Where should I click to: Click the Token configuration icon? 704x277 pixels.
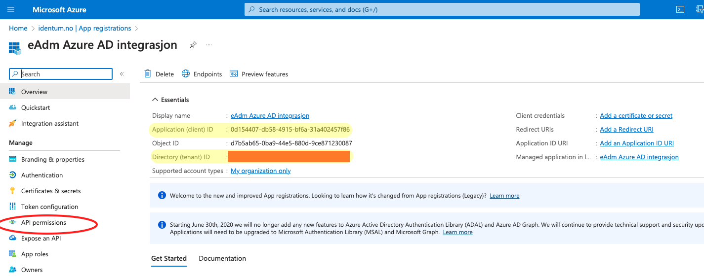pyautogui.click(x=12, y=207)
